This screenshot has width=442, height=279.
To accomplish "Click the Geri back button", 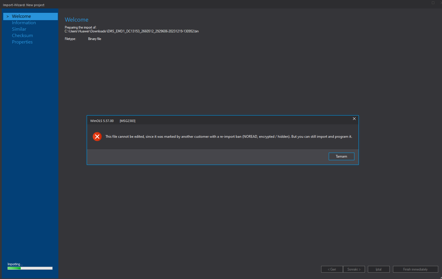I will (x=332, y=269).
